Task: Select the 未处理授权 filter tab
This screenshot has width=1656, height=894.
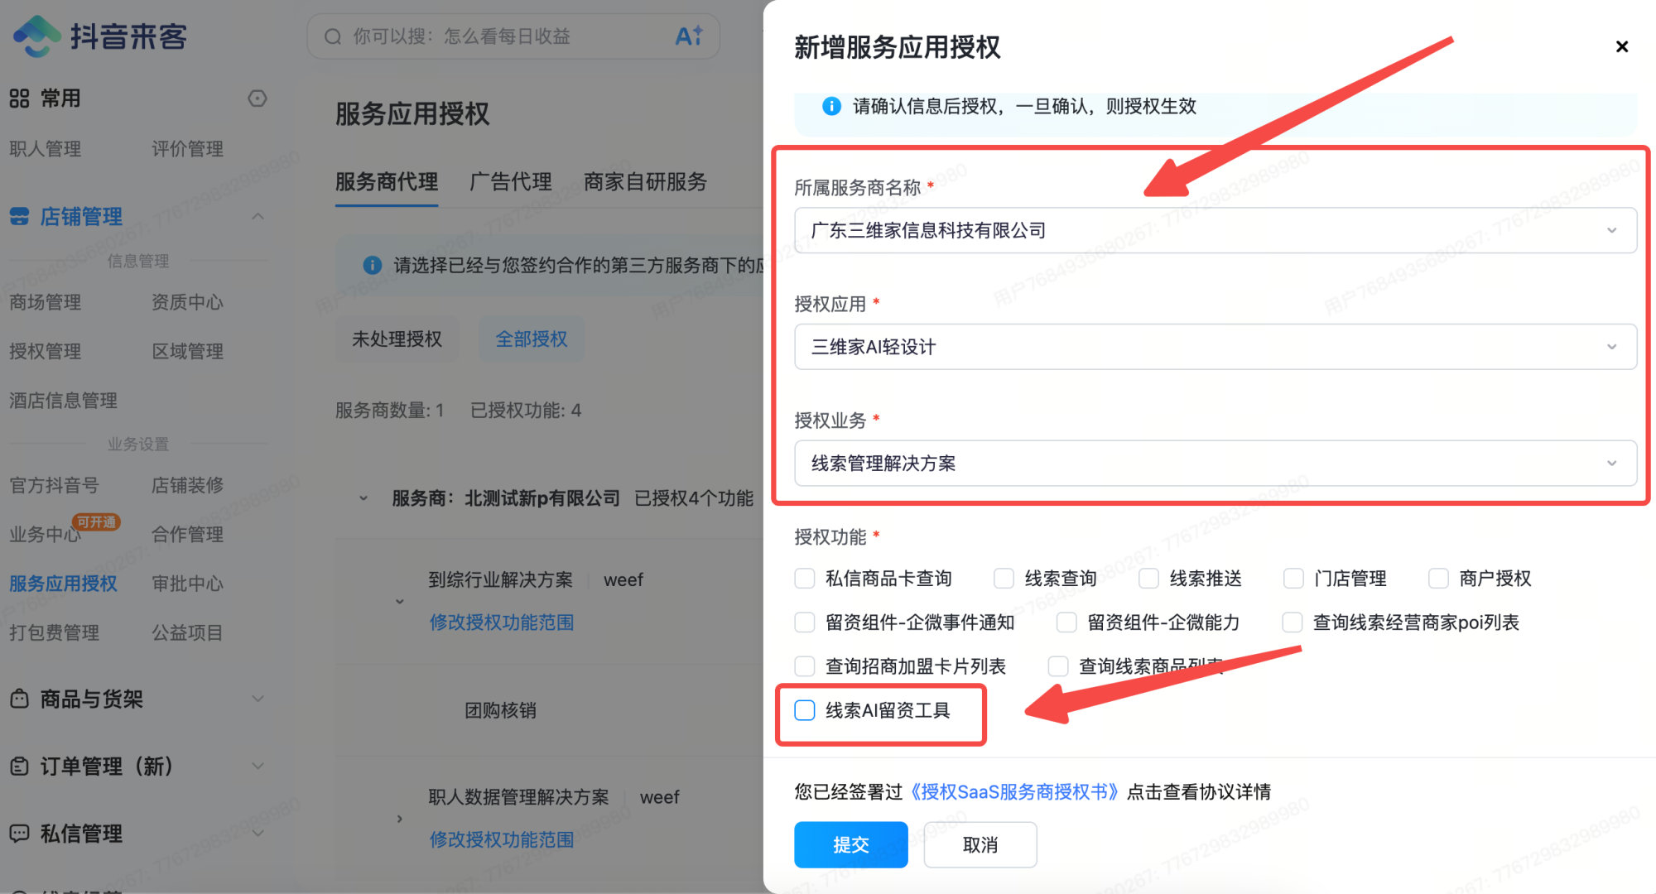Action: pyautogui.click(x=397, y=339)
